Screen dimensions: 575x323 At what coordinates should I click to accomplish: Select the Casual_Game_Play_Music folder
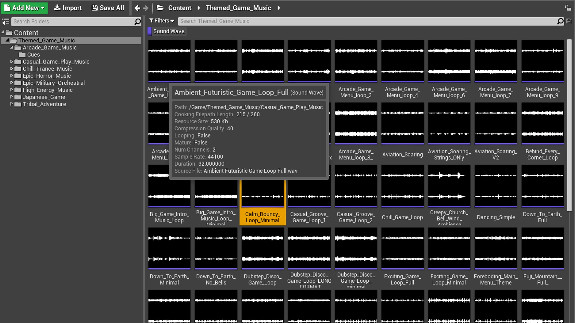point(56,62)
